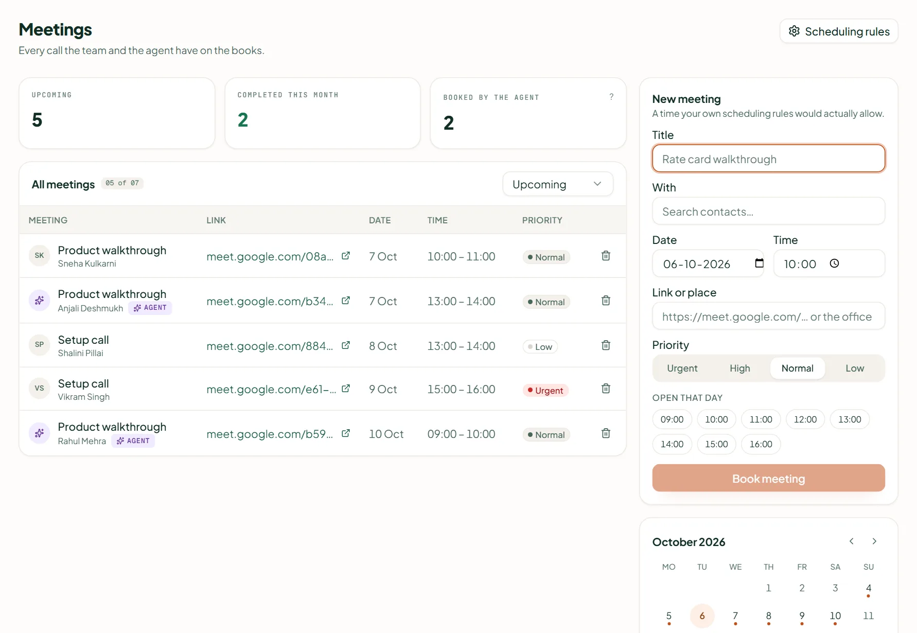Choose Normal priority option
The image size is (917, 633).
pyautogui.click(x=798, y=368)
